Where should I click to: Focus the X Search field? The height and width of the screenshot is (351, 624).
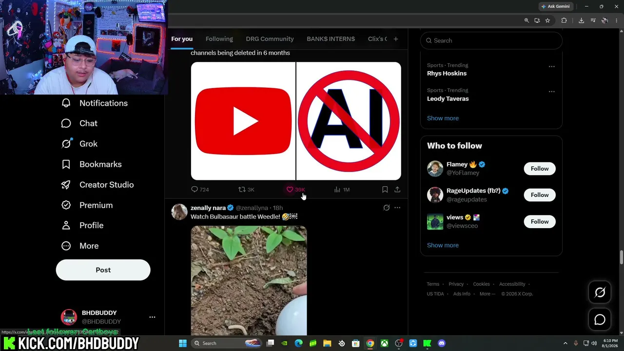[x=491, y=40]
